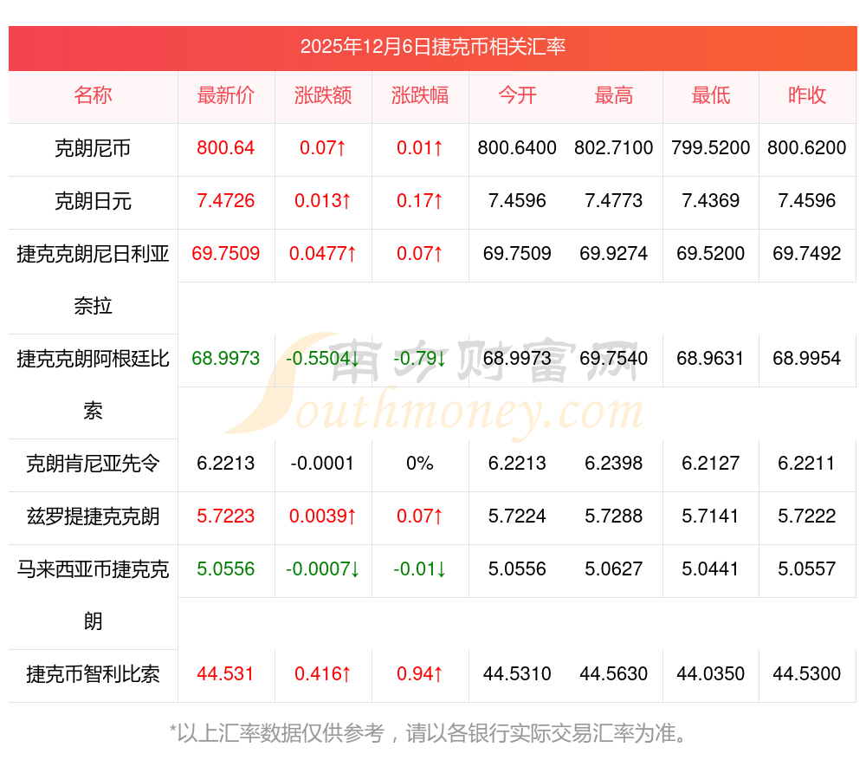Select the 克朗肯尼亚先令 row name
The height and width of the screenshot is (760, 866).
(93, 464)
